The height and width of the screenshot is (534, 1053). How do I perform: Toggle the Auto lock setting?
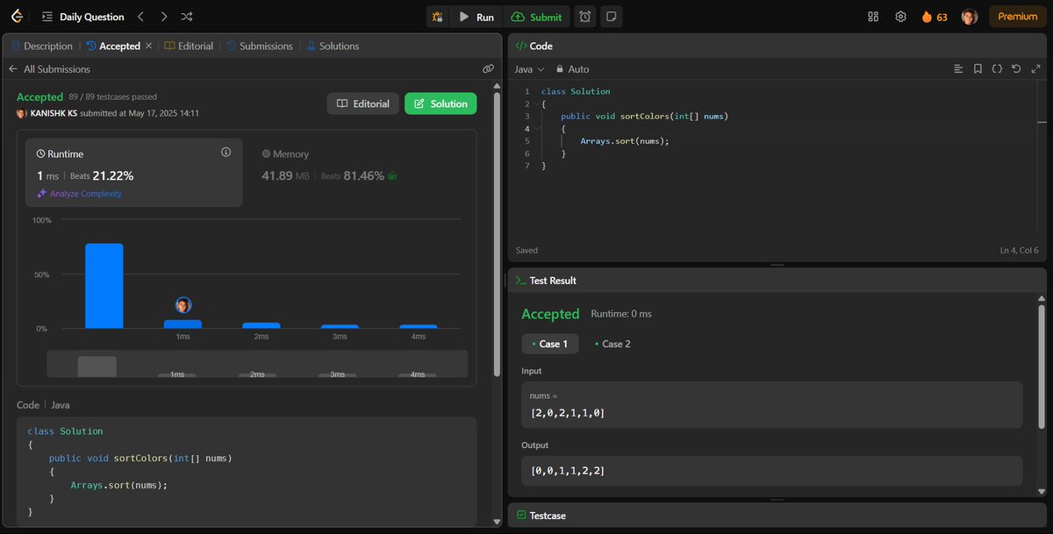click(572, 69)
